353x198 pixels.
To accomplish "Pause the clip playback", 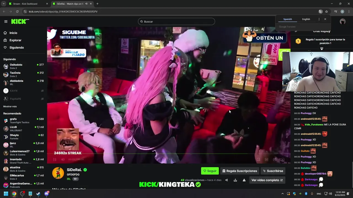I will [x=55, y=159].
